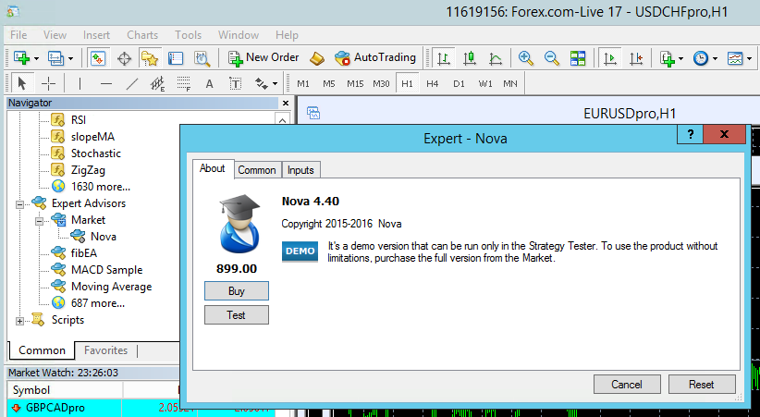Select the crosshair tool
Image resolution: width=760 pixels, height=417 pixels.
tap(48, 83)
